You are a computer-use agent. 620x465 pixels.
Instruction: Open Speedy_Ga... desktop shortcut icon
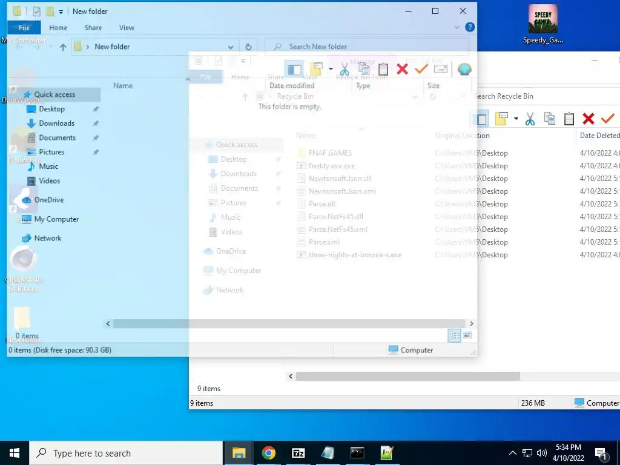coord(542,24)
